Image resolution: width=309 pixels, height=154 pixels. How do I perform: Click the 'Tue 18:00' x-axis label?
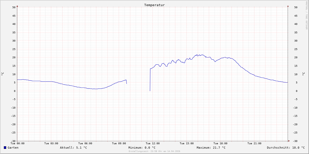(x=220, y=143)
